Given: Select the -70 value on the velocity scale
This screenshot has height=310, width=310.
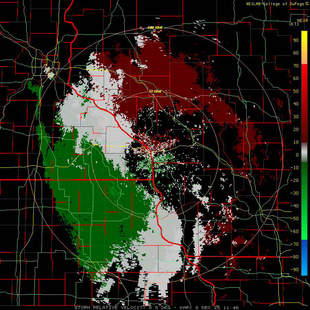Looking at the screenshot, I should [294, 244].
